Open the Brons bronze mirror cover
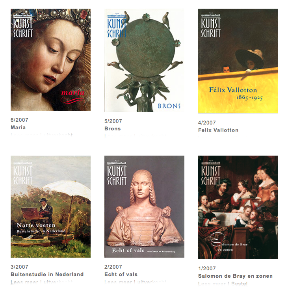 pos(144,60)
